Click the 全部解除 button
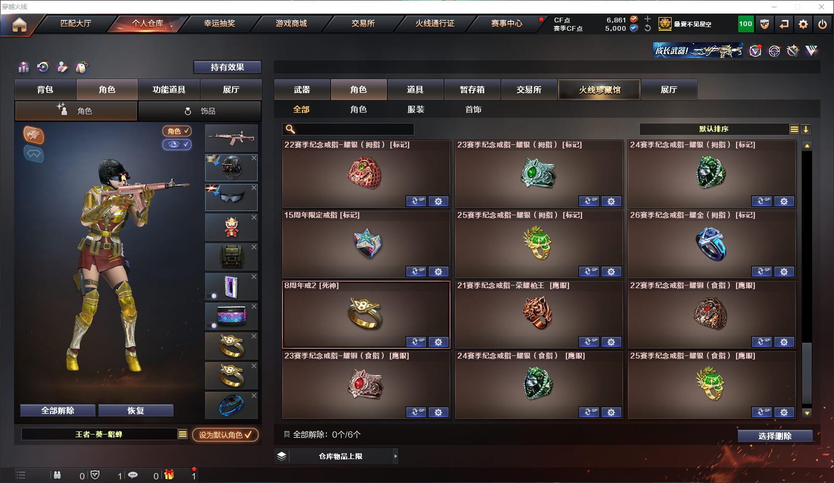This screenshot has width=834, height=483. [x=58, y=411]
